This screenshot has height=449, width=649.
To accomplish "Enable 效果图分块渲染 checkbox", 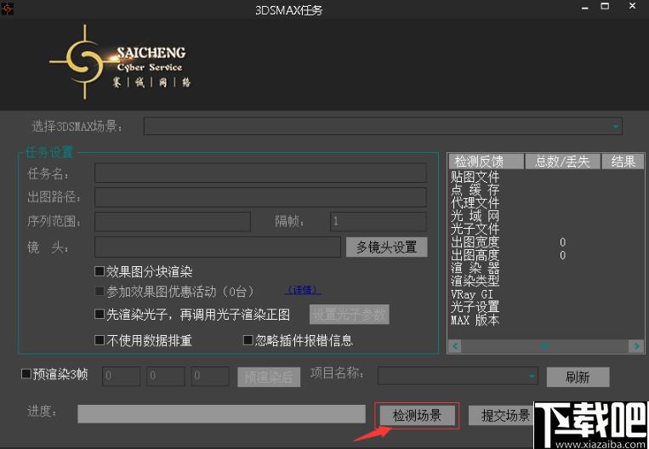I will [x=100, y=272].
